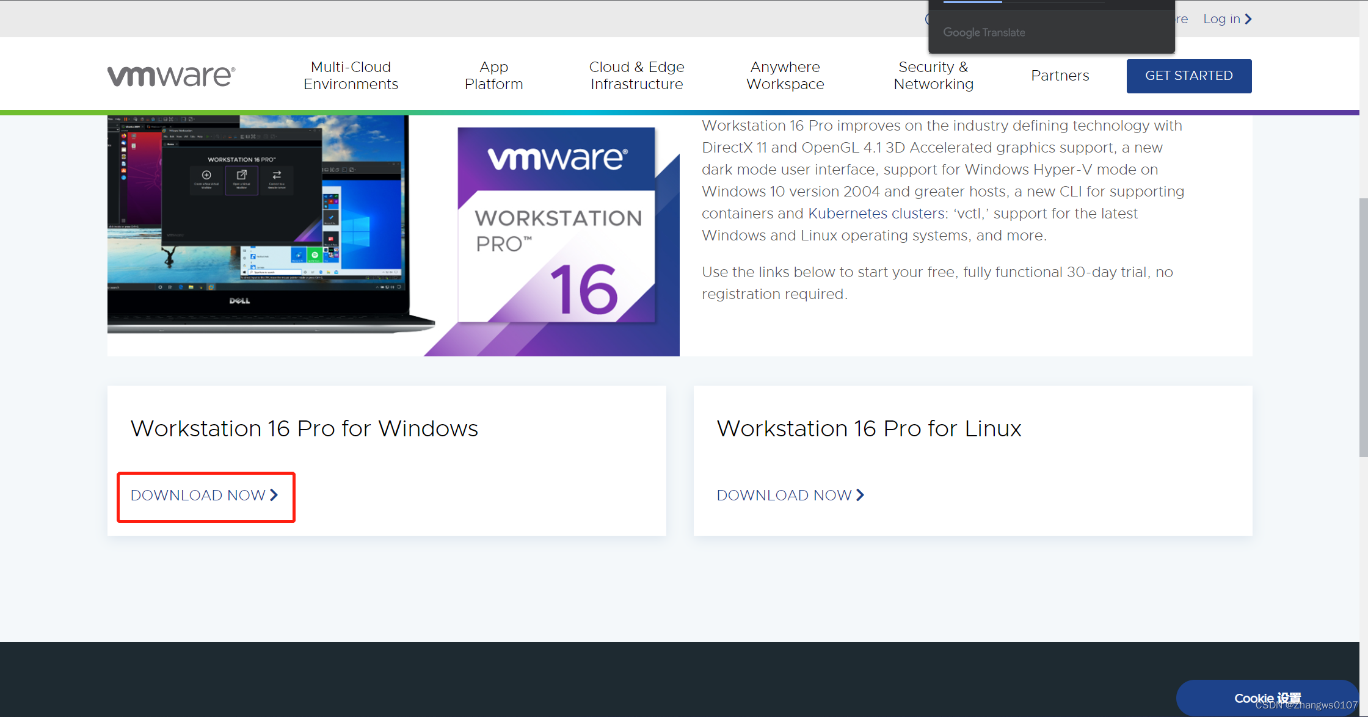
Task: Open the Partners nav item
Action: pyautogui.click(x=1060, y=76)
